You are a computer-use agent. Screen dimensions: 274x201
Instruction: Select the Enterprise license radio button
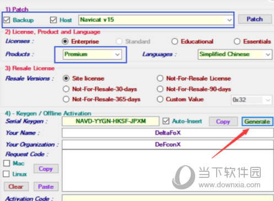[65, 41]
